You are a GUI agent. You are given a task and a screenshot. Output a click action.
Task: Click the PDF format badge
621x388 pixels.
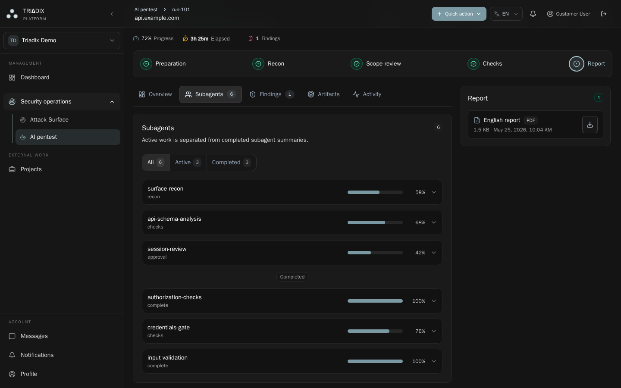point(531,120)
